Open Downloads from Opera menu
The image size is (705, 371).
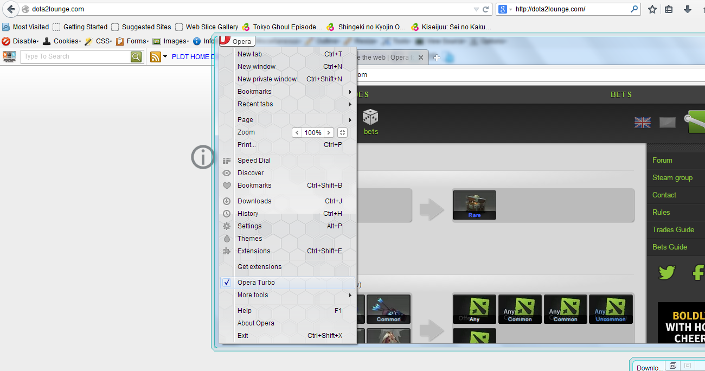[x=288, y=201]
